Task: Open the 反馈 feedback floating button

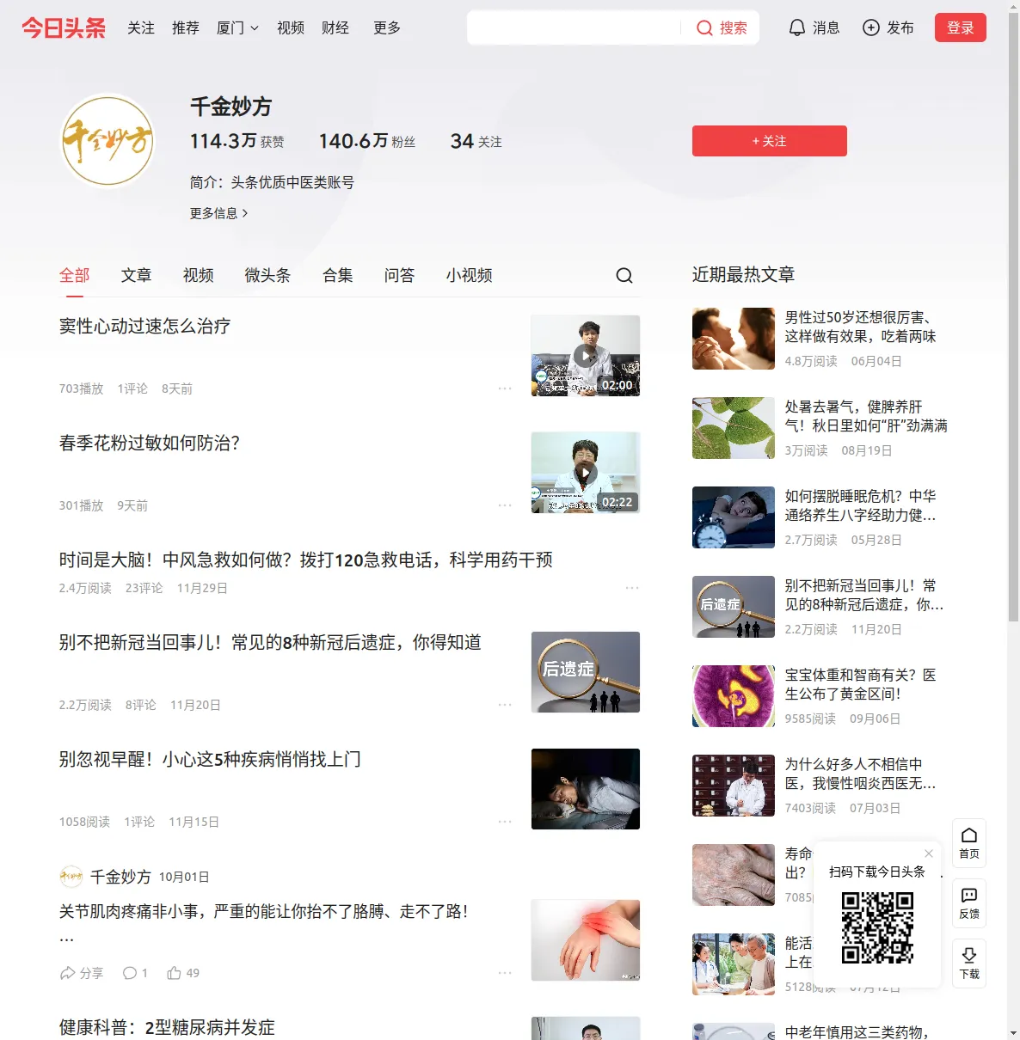Action: 969,903
